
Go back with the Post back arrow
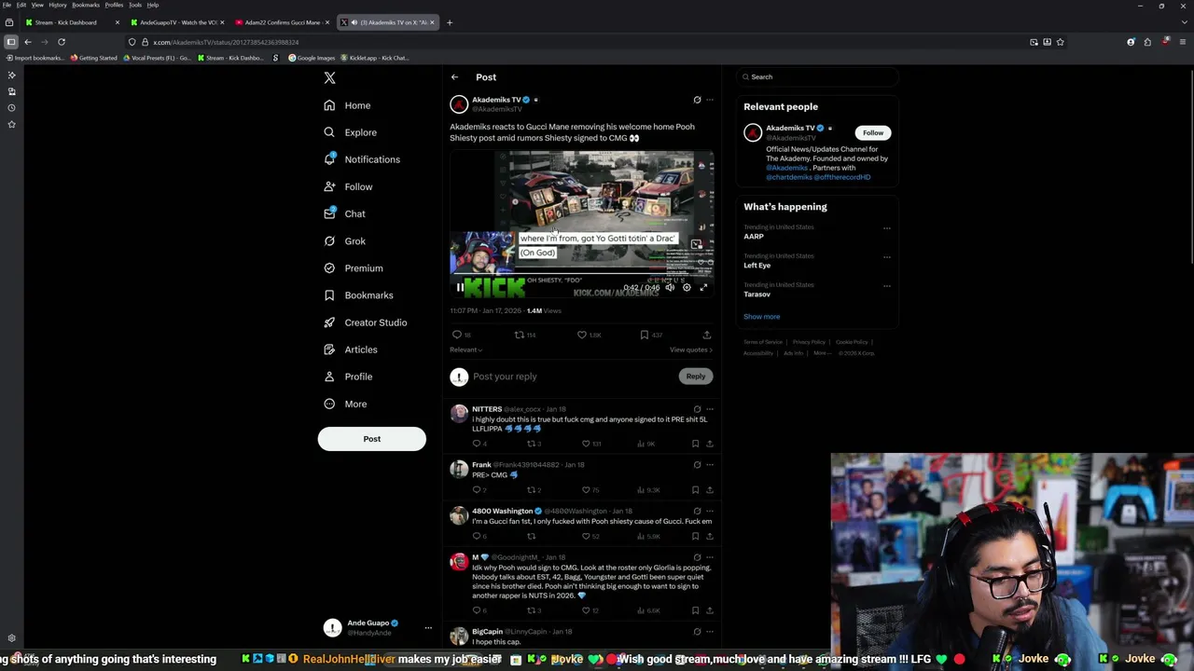pos(454,77)
